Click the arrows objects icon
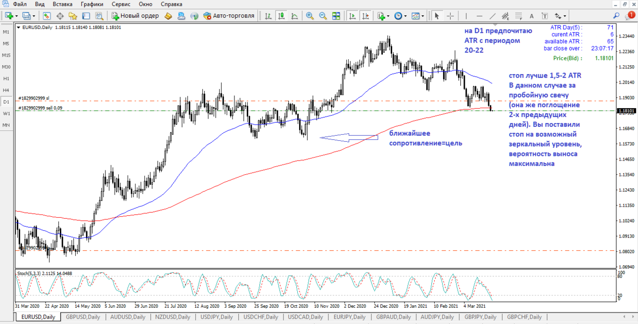Image resolution: width=638 pixels, height=324 pixels. (558, 16)
